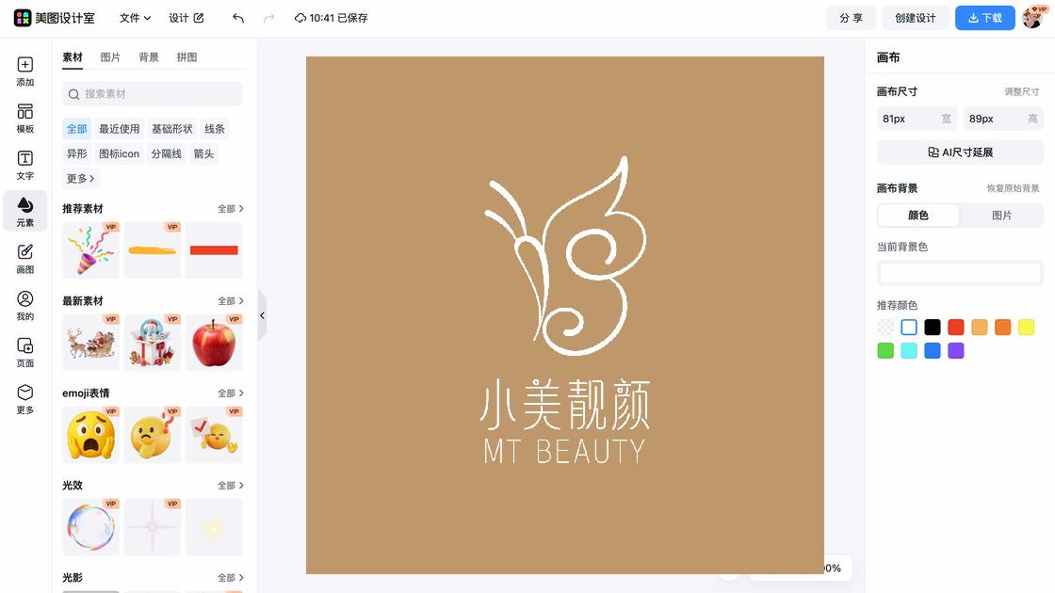Click the 搜索素材 search field
The image size is (1055, 593).
coord(152,94)
